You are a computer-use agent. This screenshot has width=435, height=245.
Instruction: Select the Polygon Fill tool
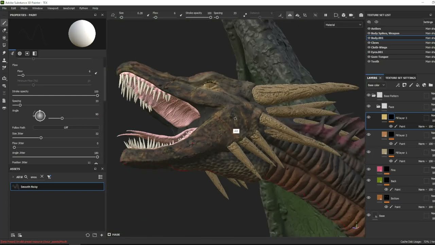click(4, 45)
